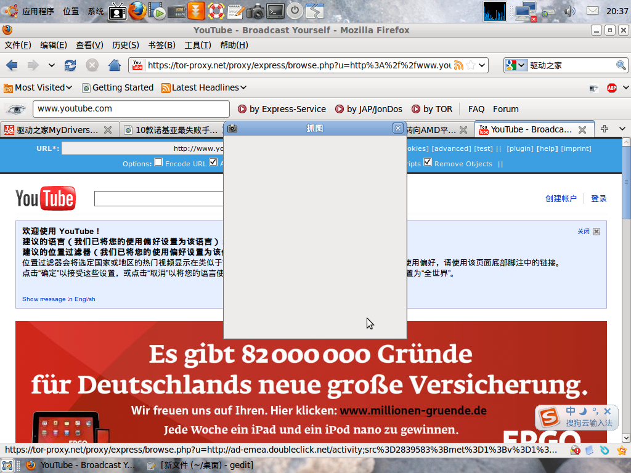Click the forward navigation arrow

(x=33, y=65)
